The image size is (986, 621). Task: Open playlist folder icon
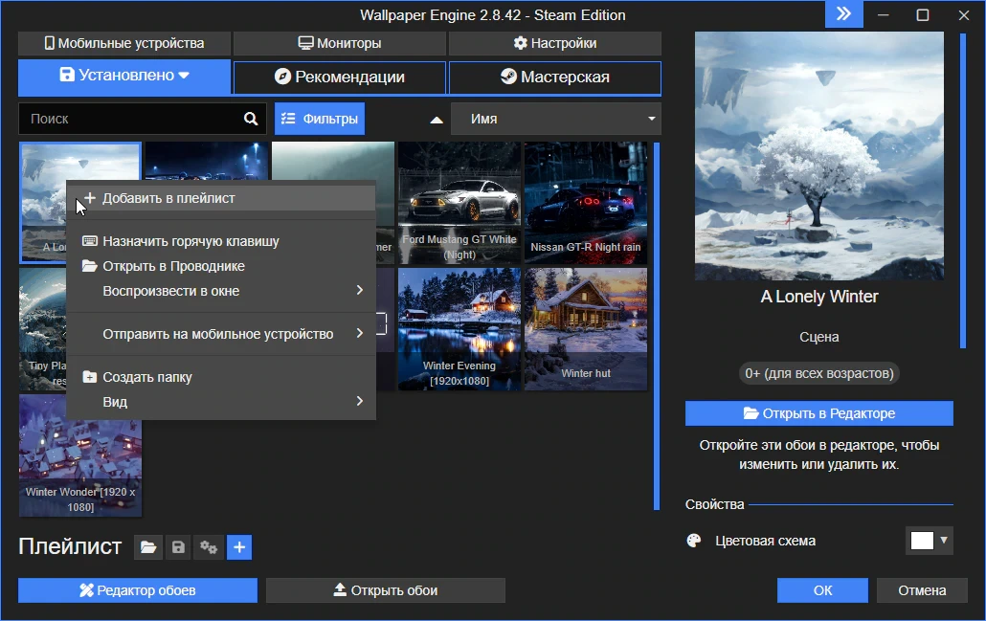click(148, 547)
